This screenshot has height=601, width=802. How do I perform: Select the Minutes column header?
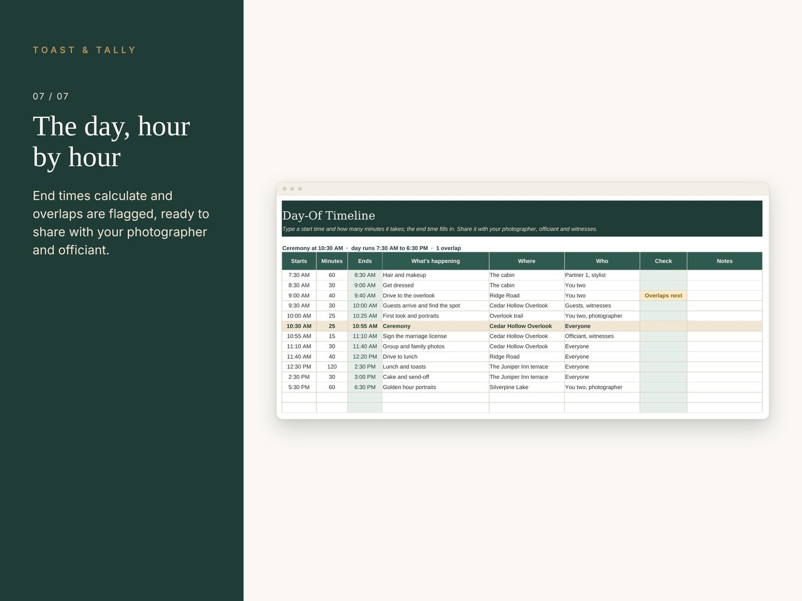tap(332, 261)
